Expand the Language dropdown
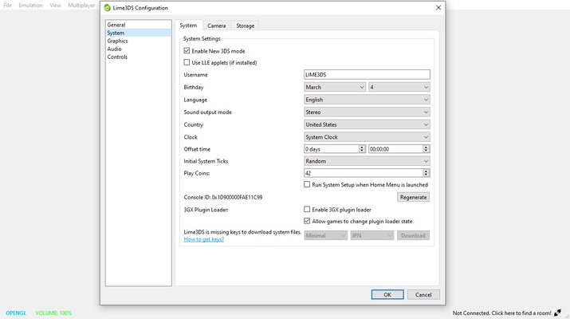 click(x=367, y=100)
